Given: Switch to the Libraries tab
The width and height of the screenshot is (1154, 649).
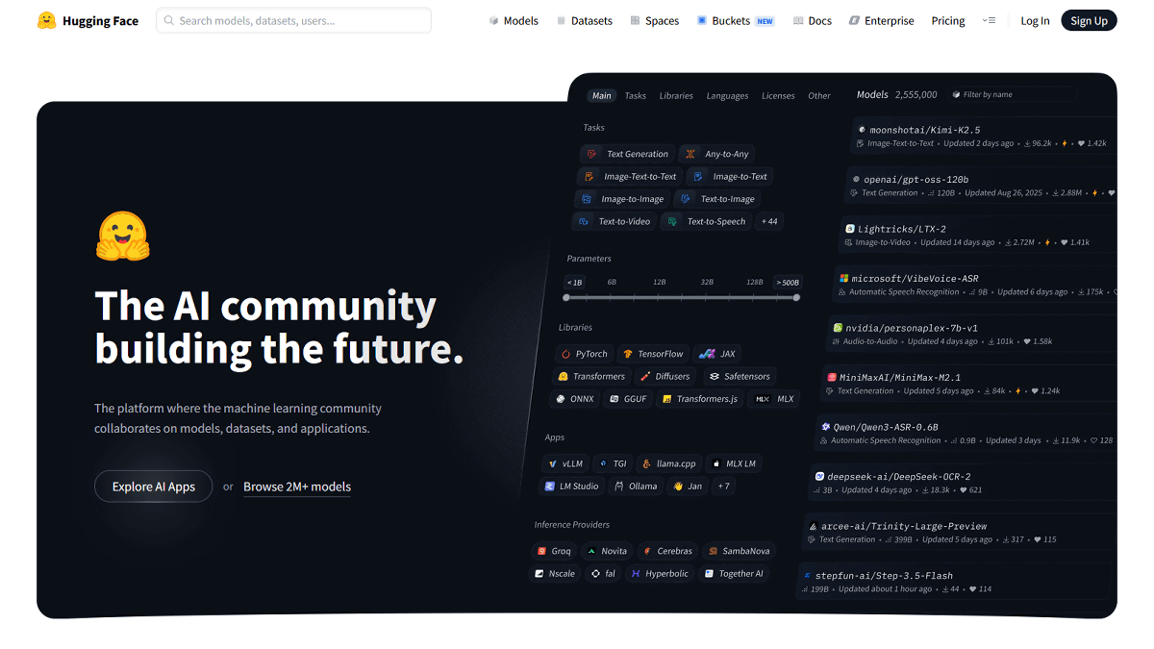Looking at the screenshot, I should (x=676, y=95).
